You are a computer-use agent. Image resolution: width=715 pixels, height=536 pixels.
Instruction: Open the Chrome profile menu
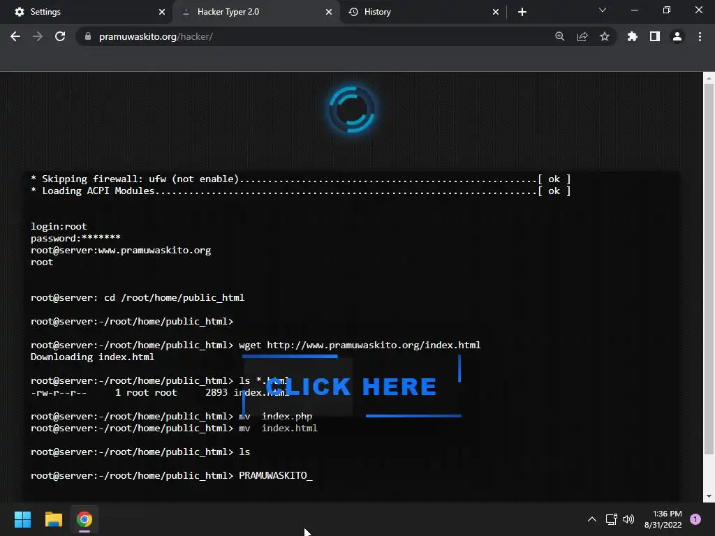(x=677, y=36)
